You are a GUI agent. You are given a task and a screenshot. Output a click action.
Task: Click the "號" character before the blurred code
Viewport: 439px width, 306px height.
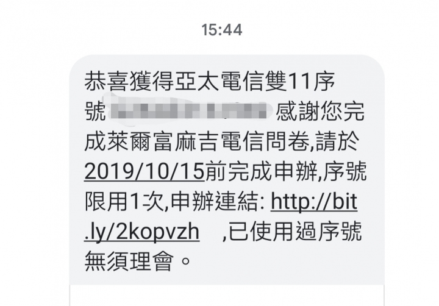click(x=95, y=112)
